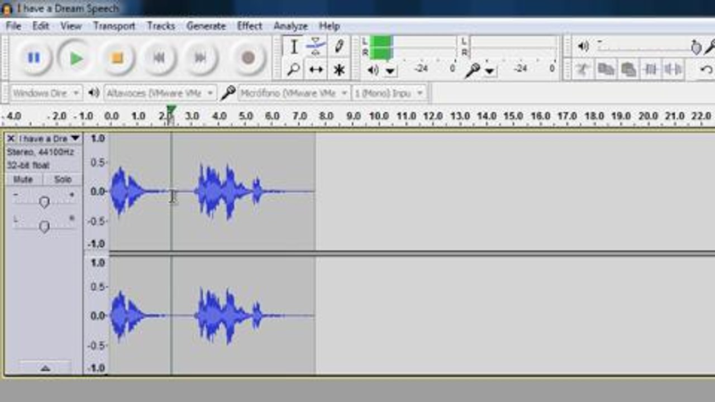Skip to the start of the track

(x=159, y=58)
